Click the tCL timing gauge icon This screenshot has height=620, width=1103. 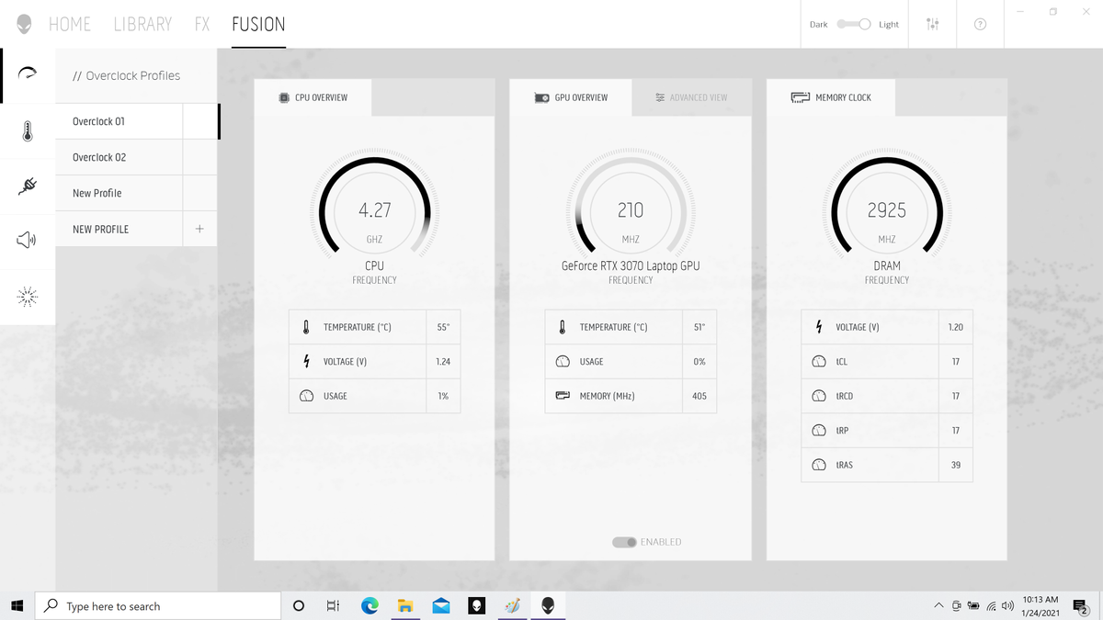click(x=819, y=361)
